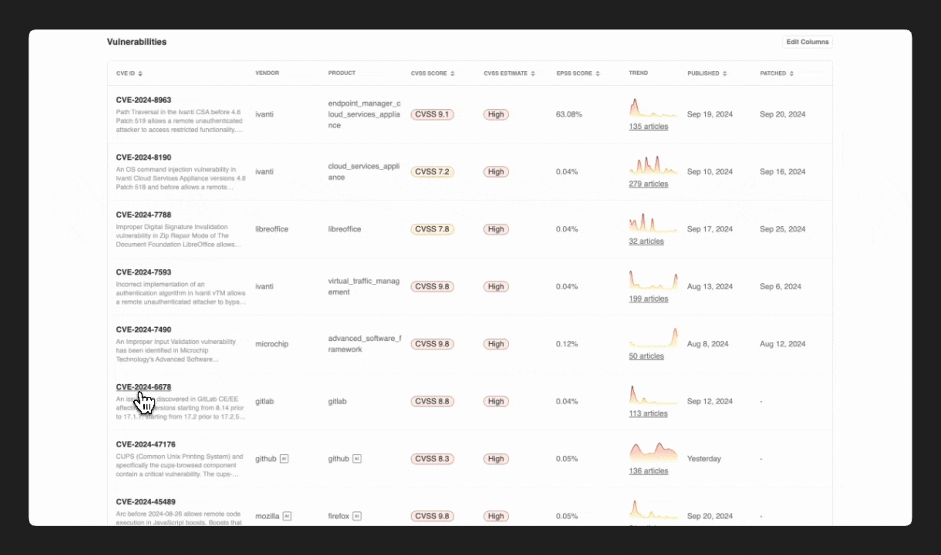Screen dimensions: 941x555
Task: Click the Edit Columns button
Action: coord(807,42)
